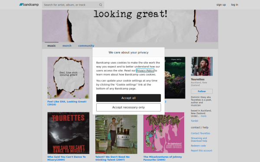Open the log in link
Image resolution: width=260 pixels, height=162 pixels.
pyautogui.click(x=234, y=5)
